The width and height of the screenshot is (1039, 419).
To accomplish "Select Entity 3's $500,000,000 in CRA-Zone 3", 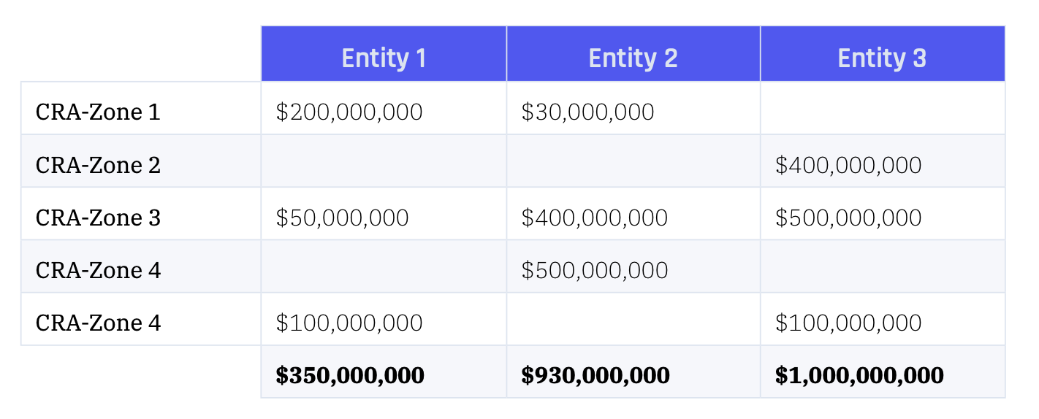I will [848, 218].
